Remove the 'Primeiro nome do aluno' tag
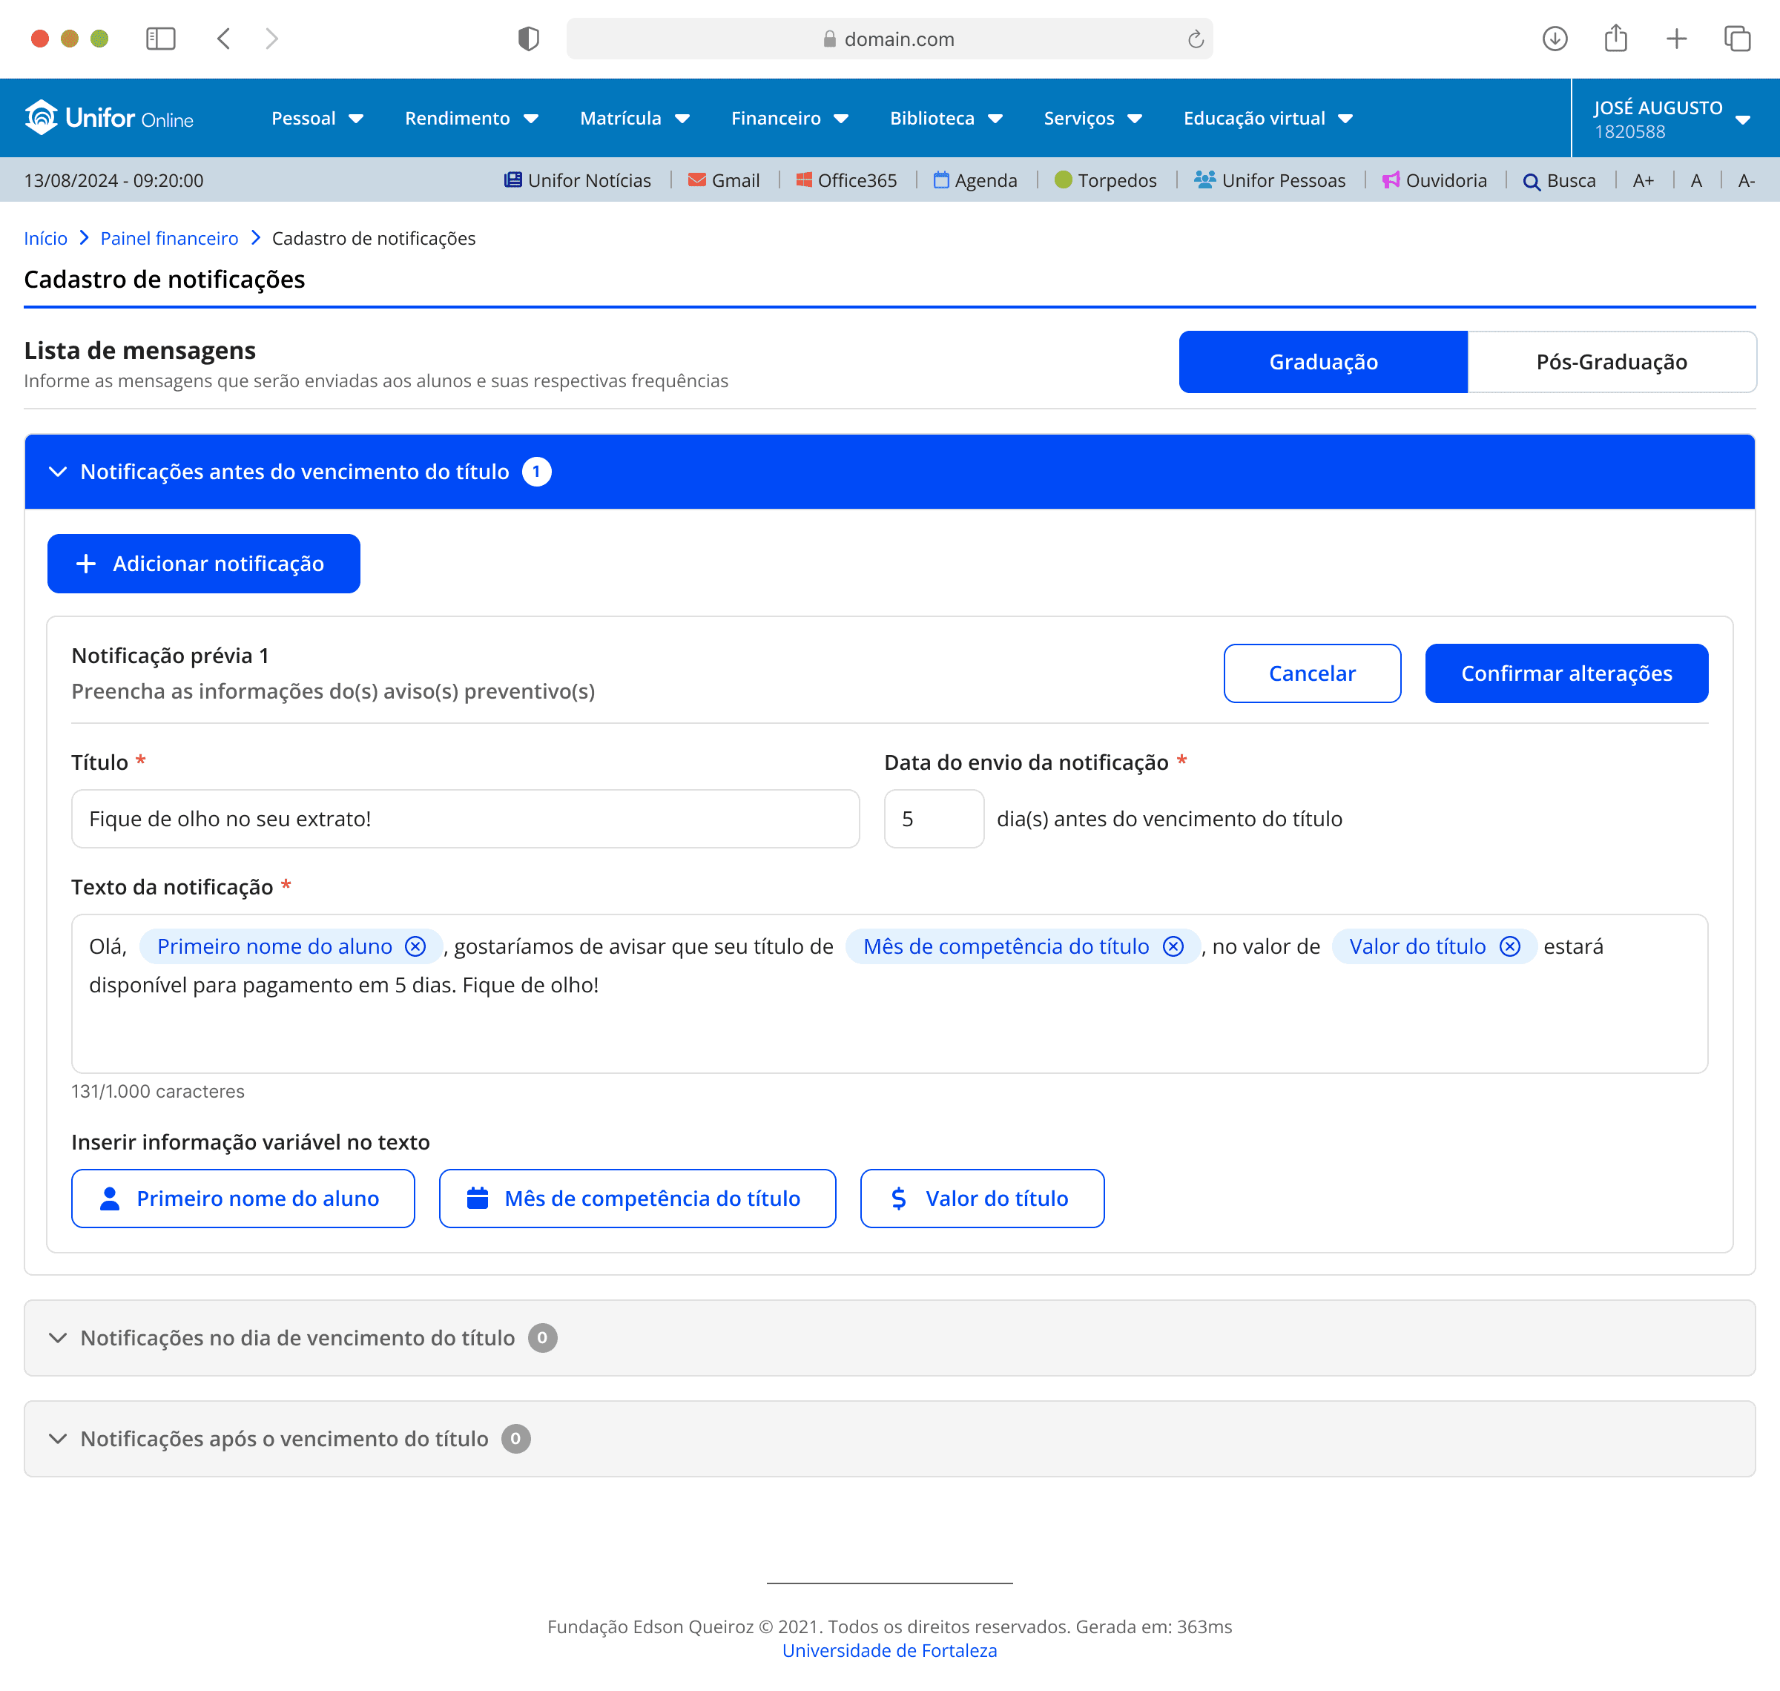Screen dimensions: 1780x1691 coord(415,946)
